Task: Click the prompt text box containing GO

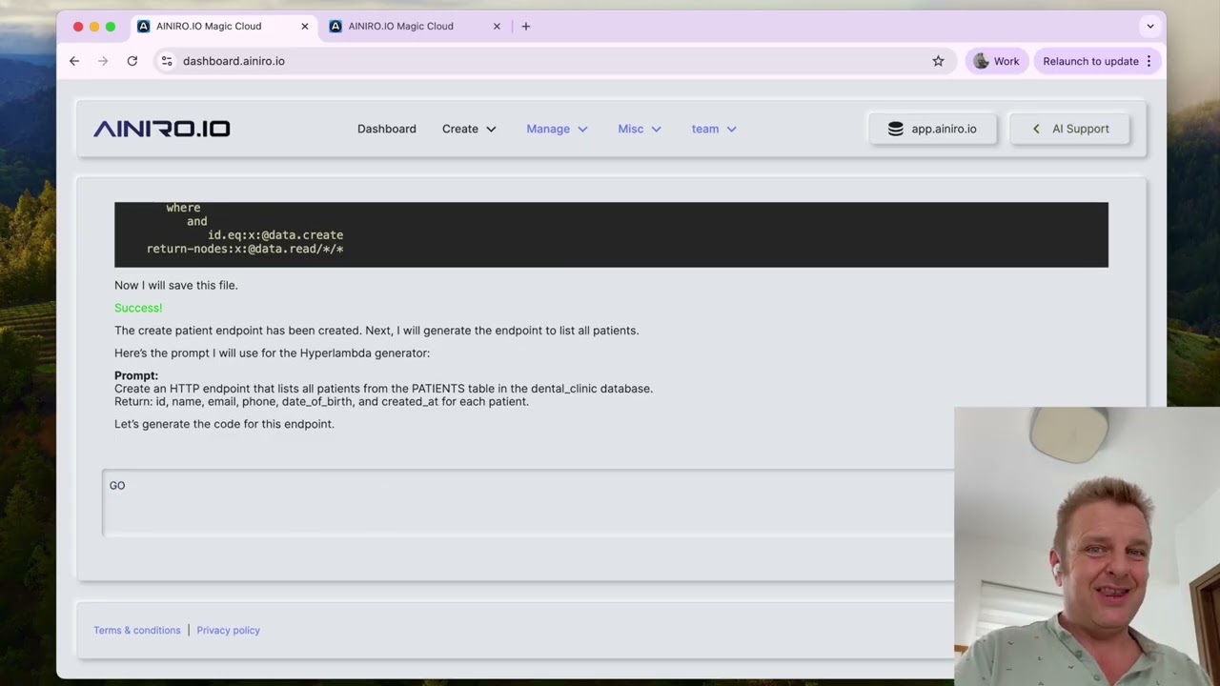Action: 529,503
